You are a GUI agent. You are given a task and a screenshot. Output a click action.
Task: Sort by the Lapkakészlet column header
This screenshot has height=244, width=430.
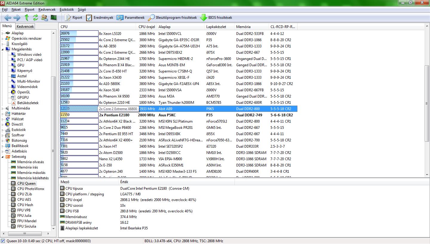pyautogui.click(x=219, y=27)
